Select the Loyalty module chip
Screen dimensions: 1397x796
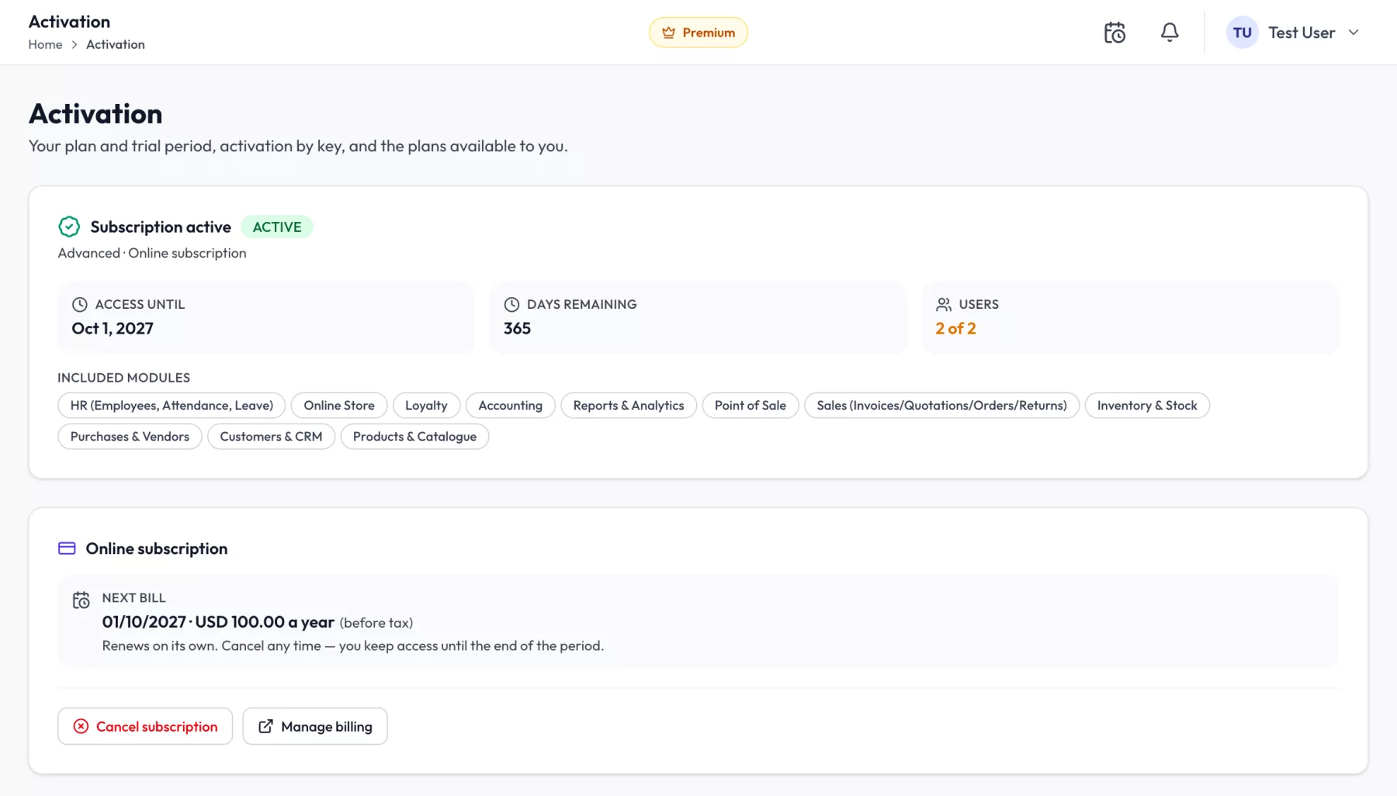[x=426, y=405]
